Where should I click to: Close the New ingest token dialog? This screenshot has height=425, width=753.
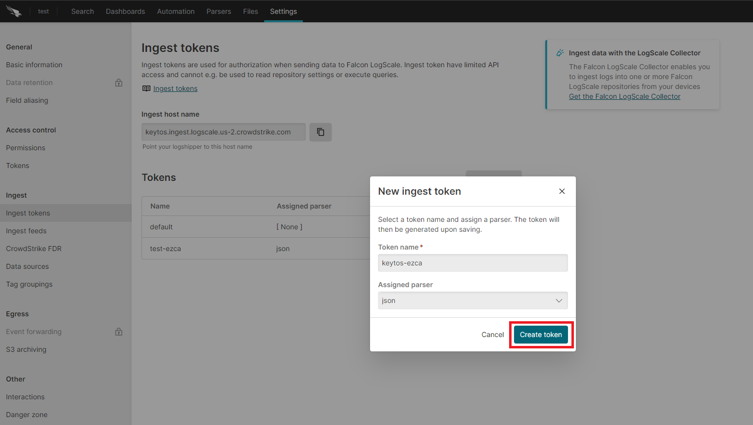pos(562,191)
